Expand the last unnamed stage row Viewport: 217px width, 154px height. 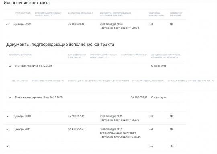8,146
